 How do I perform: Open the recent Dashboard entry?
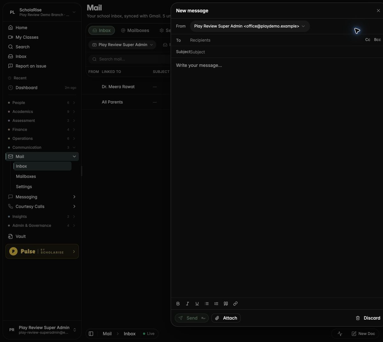tap(42, 88)
